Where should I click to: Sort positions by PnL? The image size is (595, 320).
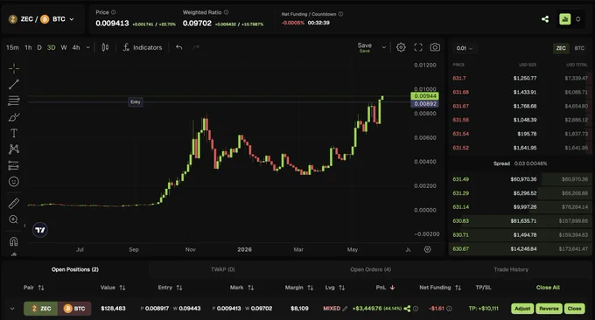coord(385,288)
